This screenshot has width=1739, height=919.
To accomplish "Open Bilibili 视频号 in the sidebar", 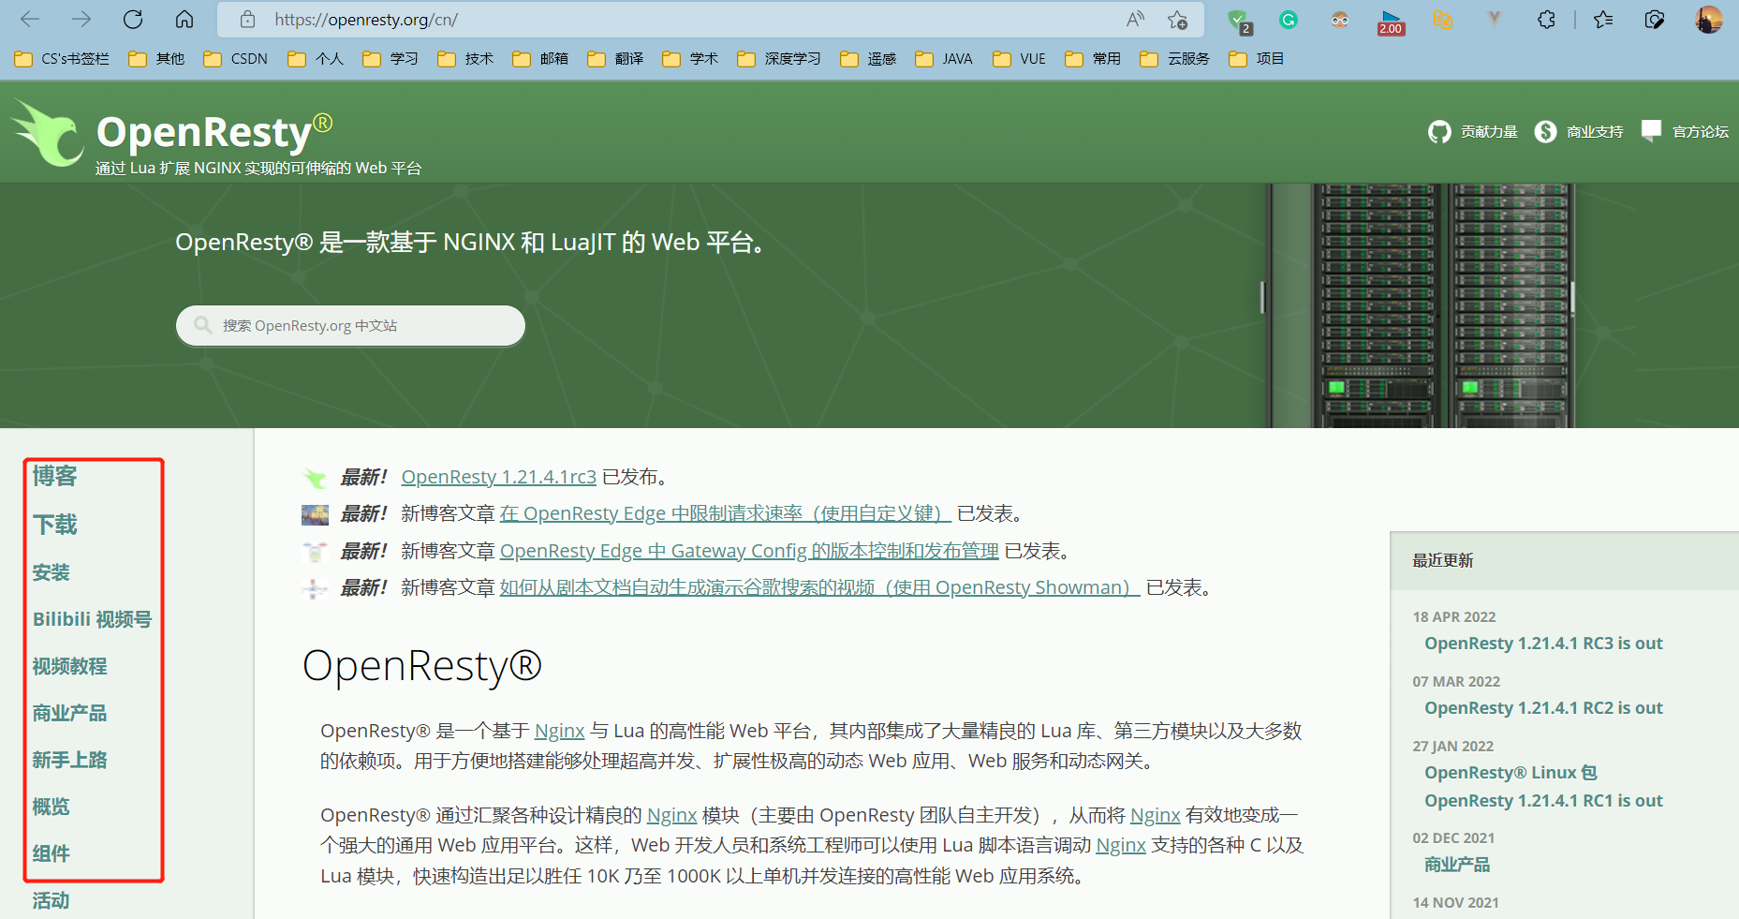I will pyautogui.click(x=92, y=619).
